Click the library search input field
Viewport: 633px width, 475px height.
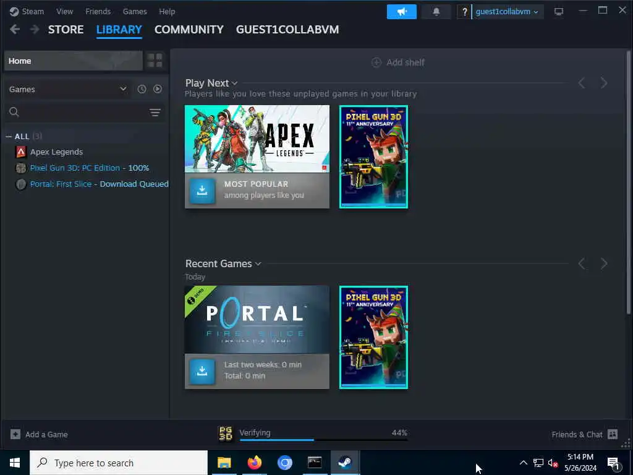pos(85,112)
